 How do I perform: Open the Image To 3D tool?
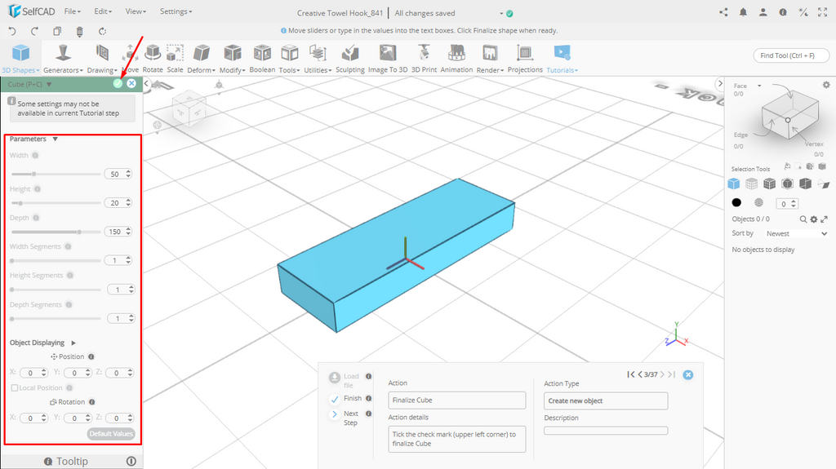point(388,59)
